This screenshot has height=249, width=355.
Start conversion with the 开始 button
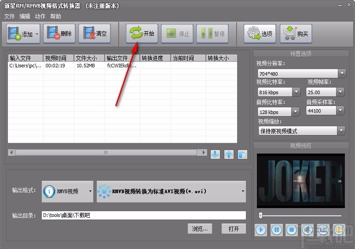coord(142,33)
